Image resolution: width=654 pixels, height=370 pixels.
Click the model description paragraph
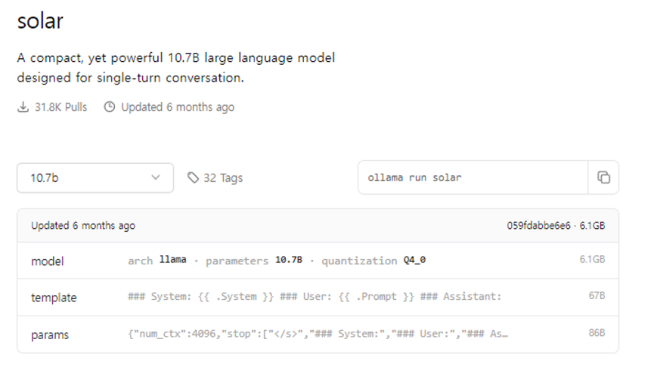[x=176, y=67]
